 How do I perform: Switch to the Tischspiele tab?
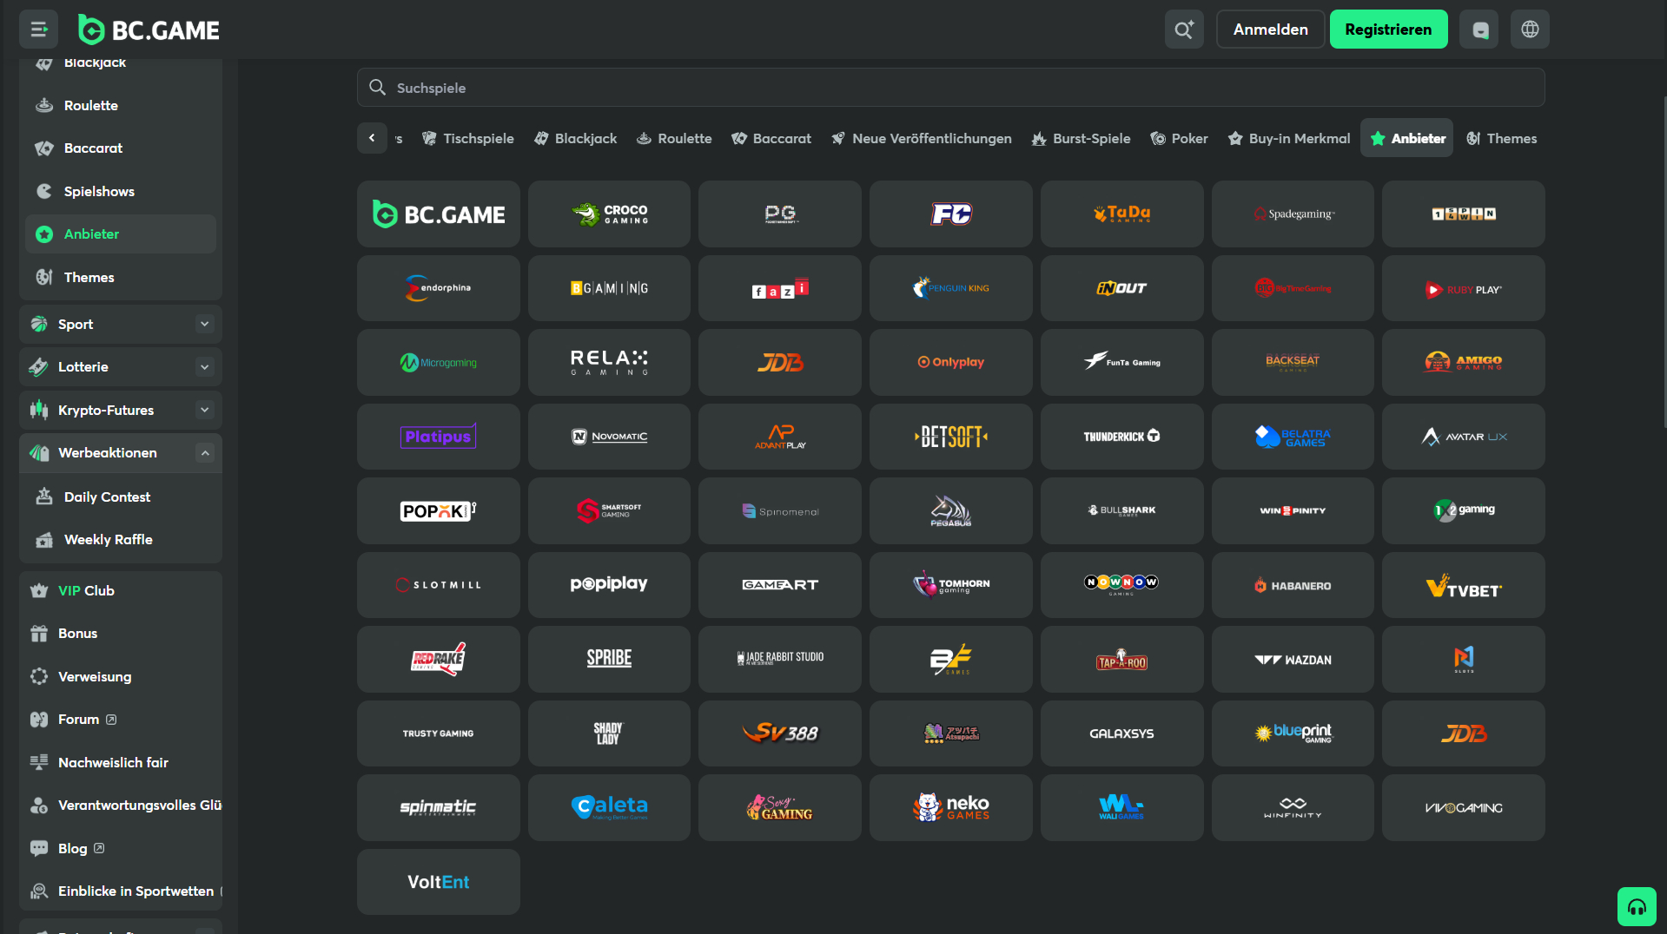tap(467, 139)
